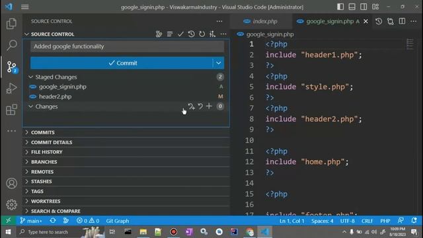Viewport: 423px width, 238px height.
Task: Stage all changes with plus icon
Action: [x=209, y=106]
